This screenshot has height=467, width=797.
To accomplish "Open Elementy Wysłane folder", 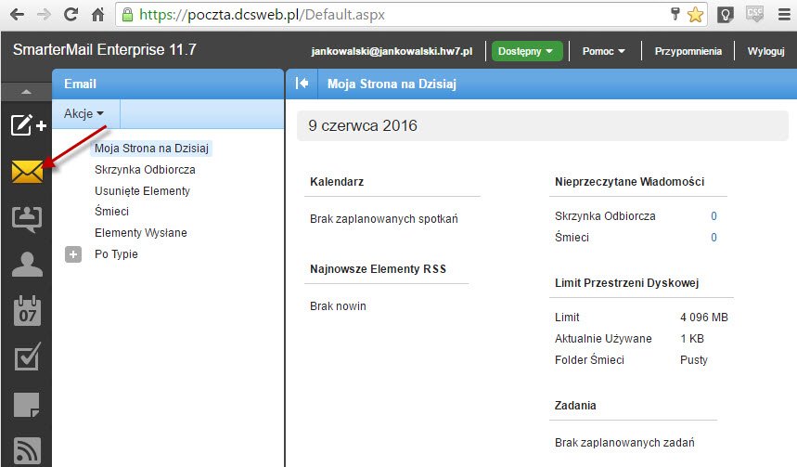I will (x=141, y=232).
